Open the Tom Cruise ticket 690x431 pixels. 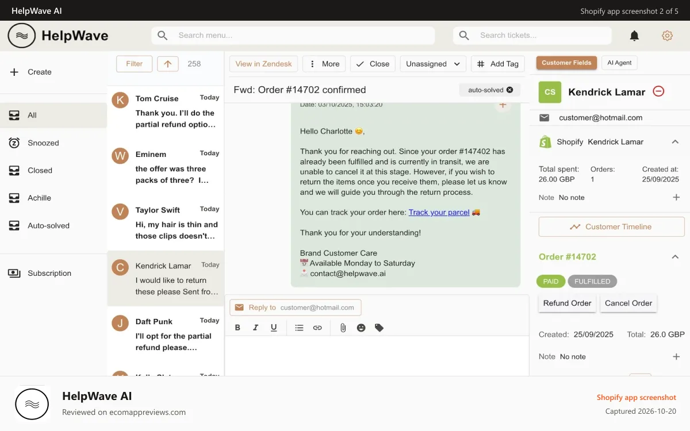pos(166,111)
